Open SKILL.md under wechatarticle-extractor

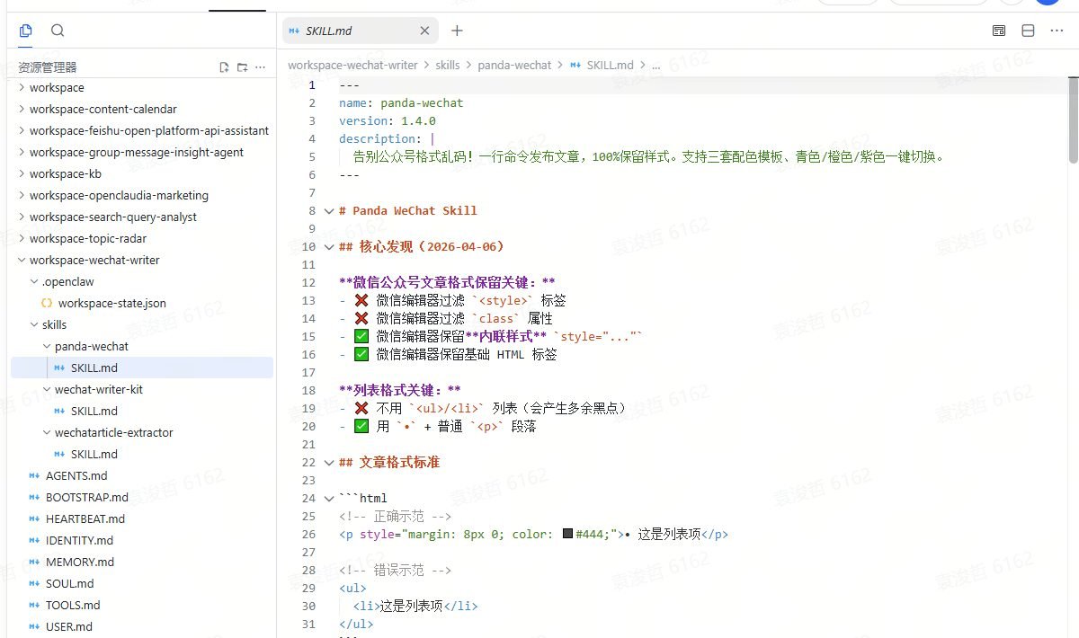pos(94,455)
